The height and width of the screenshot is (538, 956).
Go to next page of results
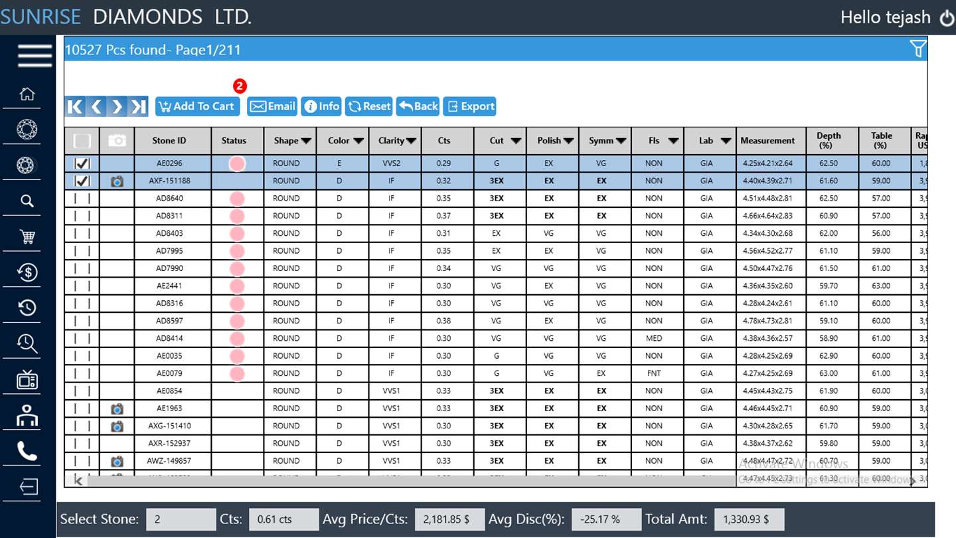coord(118,106)
